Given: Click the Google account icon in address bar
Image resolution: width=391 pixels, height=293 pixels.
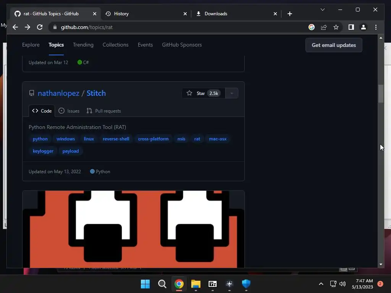Looking at the screenshot, I should coord(312,27).
